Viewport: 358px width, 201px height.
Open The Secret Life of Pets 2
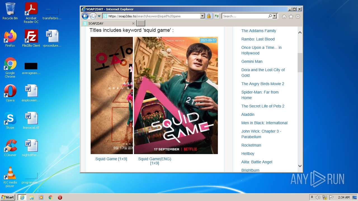pyautogui.click(x=263, y=106)
